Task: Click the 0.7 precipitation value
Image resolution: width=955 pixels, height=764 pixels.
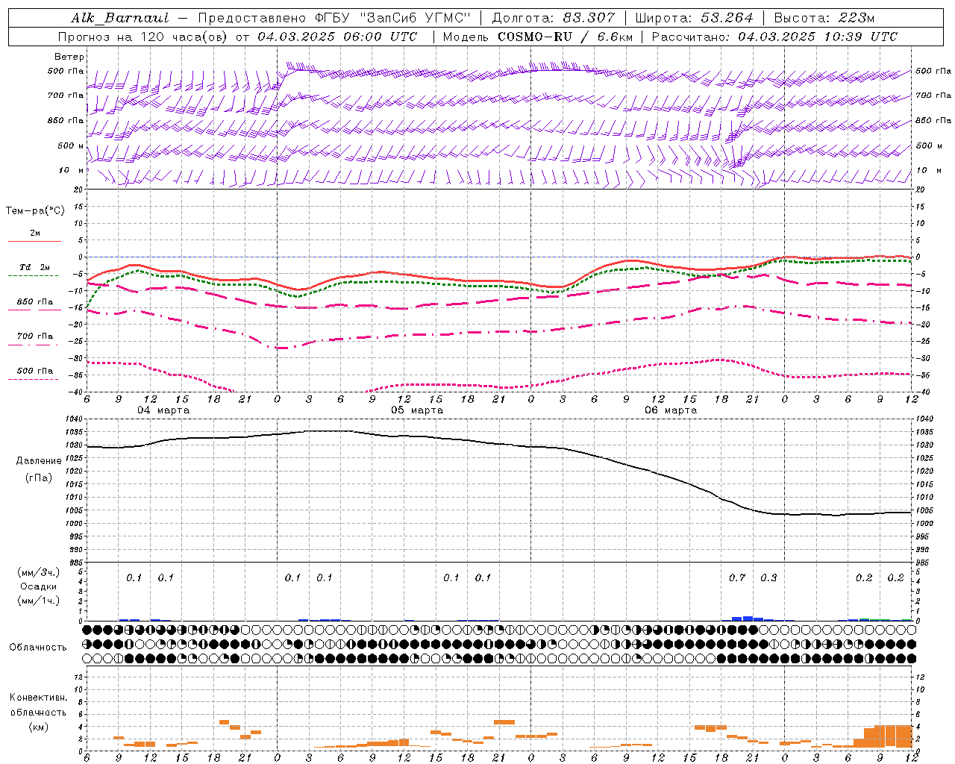Action: pos(737,577)
